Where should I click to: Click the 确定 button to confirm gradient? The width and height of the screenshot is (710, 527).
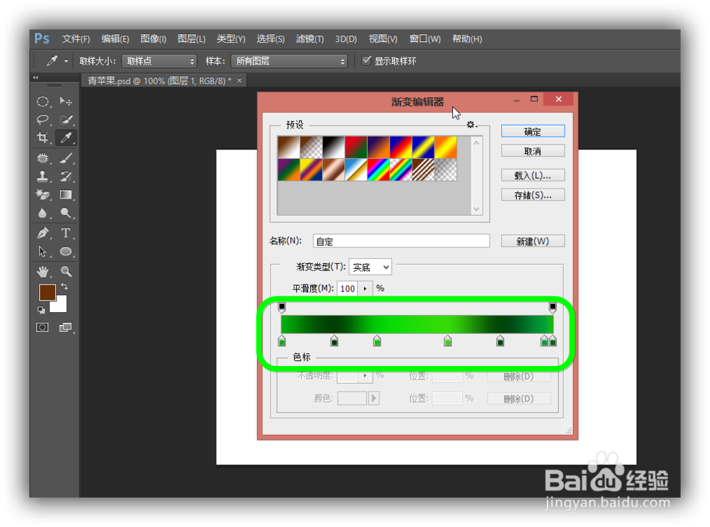[x=532, y=131]
